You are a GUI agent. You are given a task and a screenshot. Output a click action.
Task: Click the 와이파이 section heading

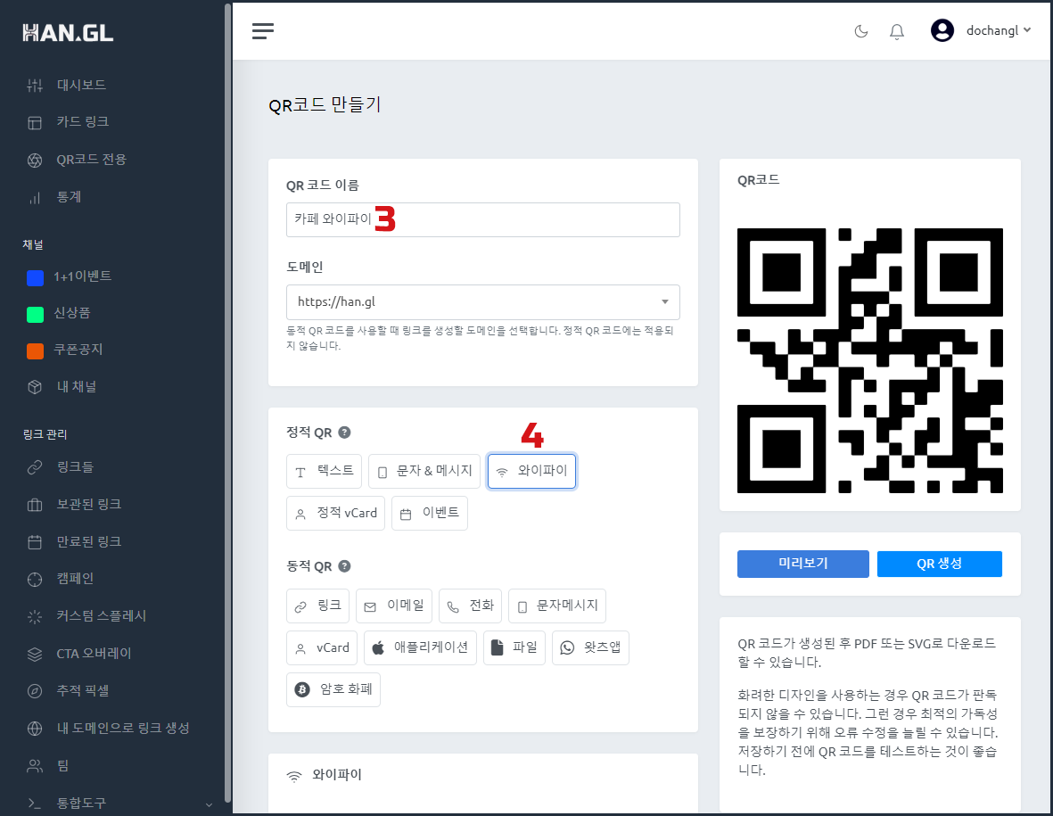click(337, 775)
